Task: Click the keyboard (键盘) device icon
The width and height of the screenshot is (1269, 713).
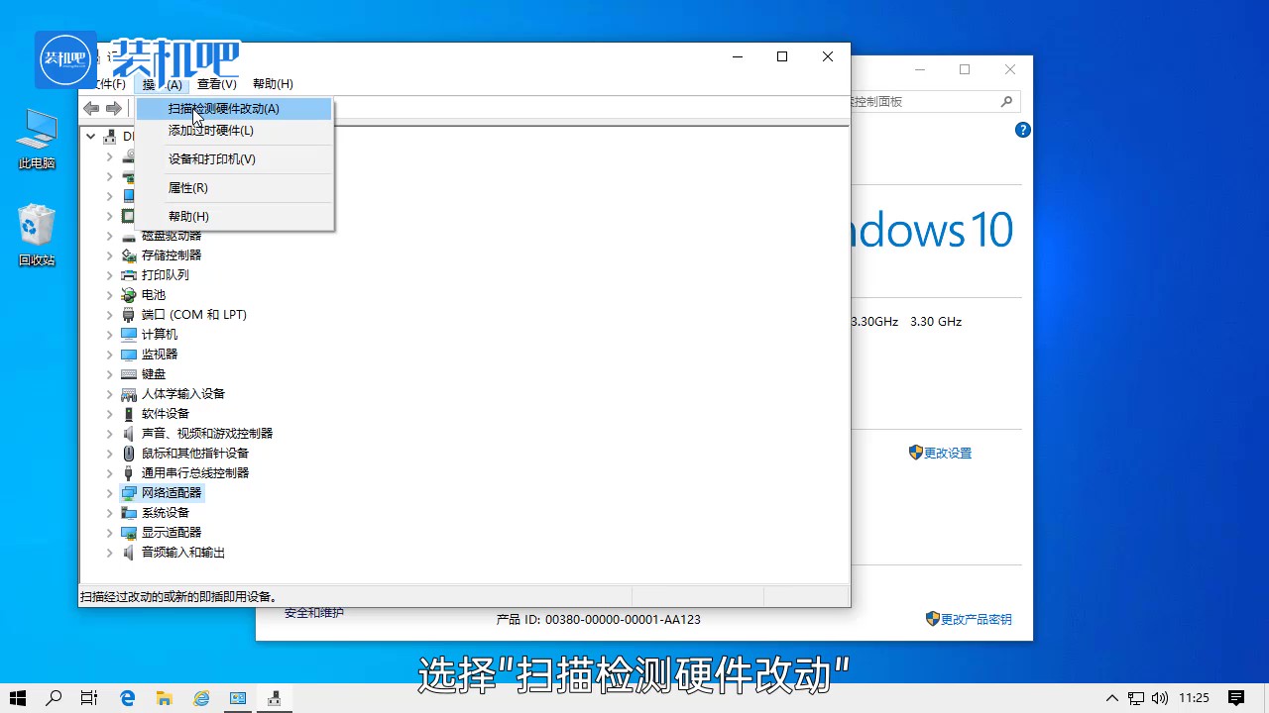Action: [x=128, y=374]
